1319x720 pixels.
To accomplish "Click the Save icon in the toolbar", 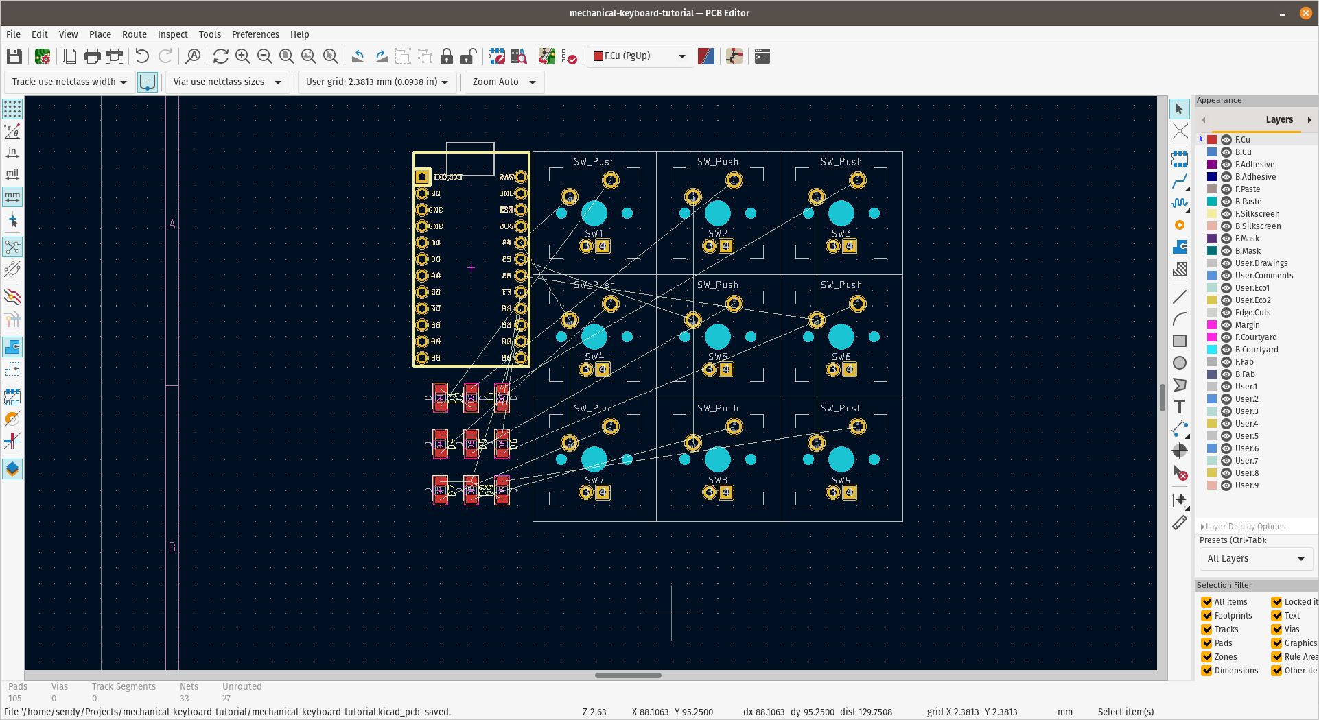I will (x=14, y=56).
